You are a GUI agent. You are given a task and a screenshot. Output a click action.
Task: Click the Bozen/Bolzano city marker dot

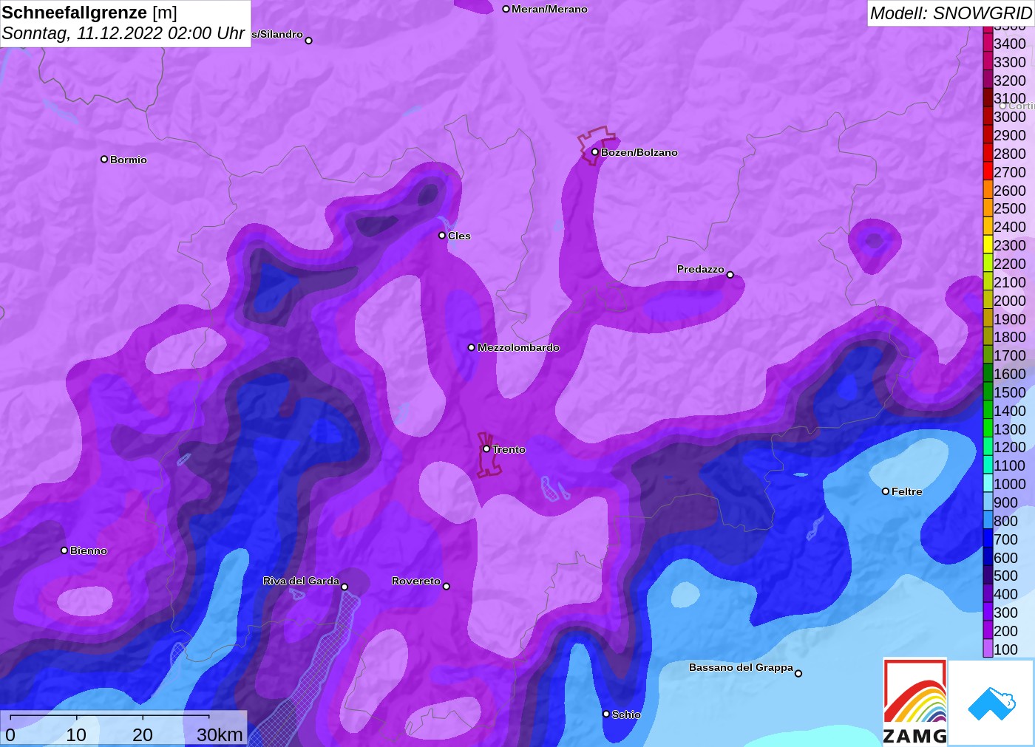point(594,152)
